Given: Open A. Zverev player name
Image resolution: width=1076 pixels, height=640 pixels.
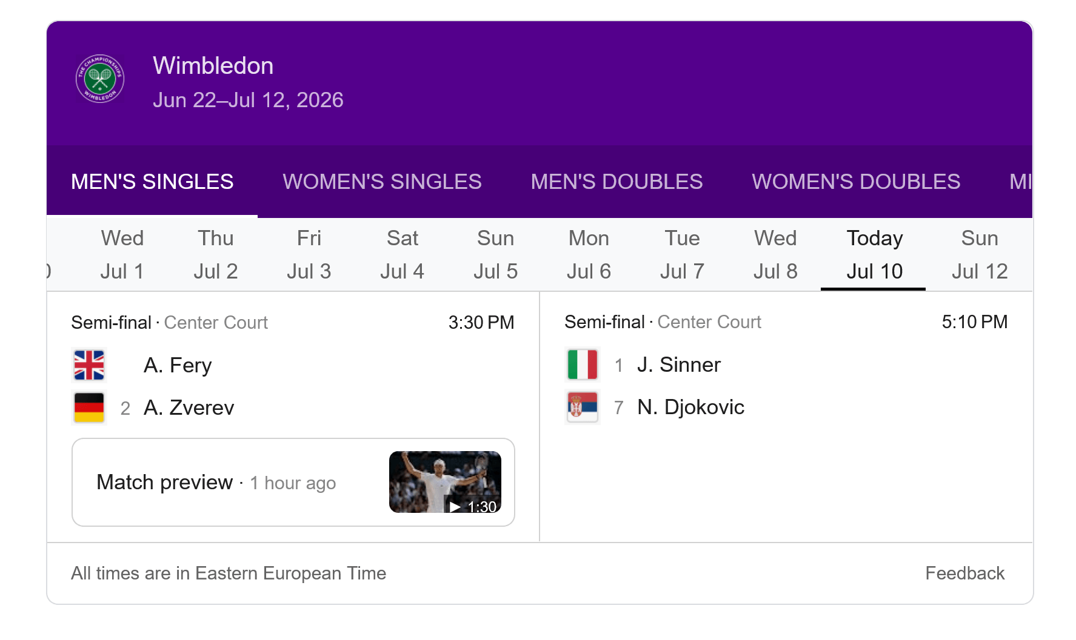Looking at the screenshot, I should 189,407.
